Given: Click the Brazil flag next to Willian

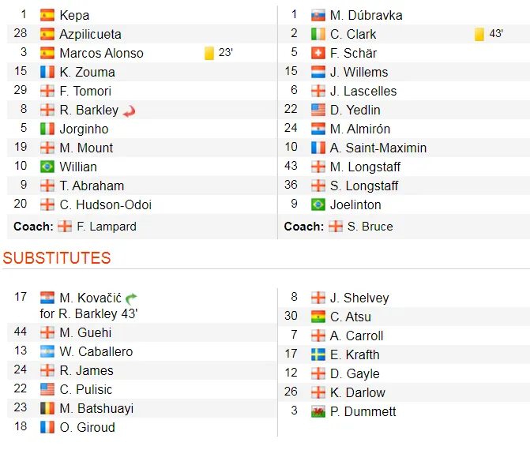Looking at the screenshot, I should pyautogui.click(x=47, y=167).
